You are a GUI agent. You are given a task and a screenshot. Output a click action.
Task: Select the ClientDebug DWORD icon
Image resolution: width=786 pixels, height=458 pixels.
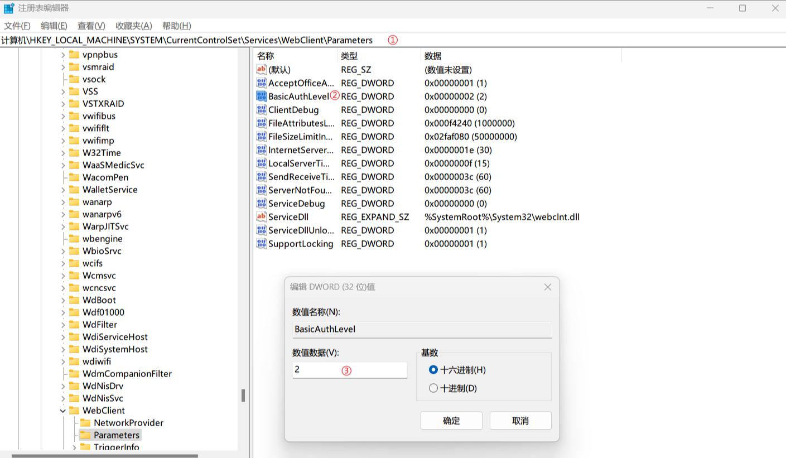pos(262,110)
